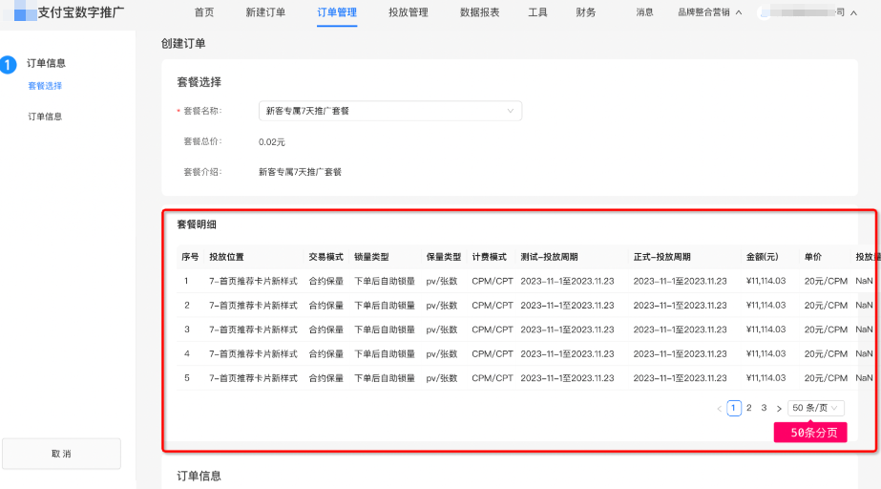
Task: Select row 4 pv/张数 cell
Action: (x=442, y=354)
